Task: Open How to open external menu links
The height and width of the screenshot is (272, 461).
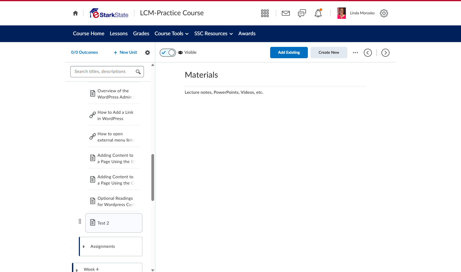Action: point(114,137)
